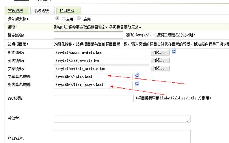
Task: Switch to the 常规选项 tab
Action: [17, 10]
